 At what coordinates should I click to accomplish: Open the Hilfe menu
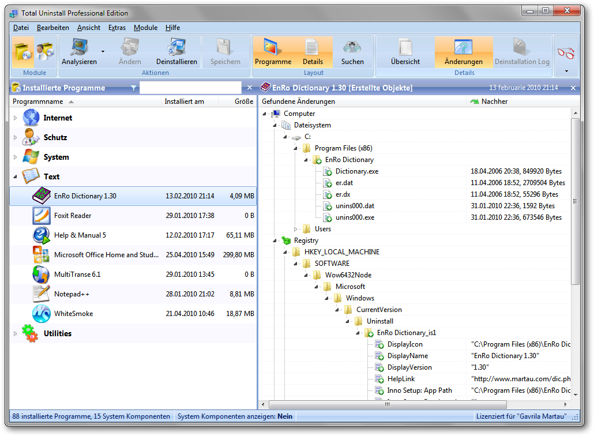click(173, 28)
